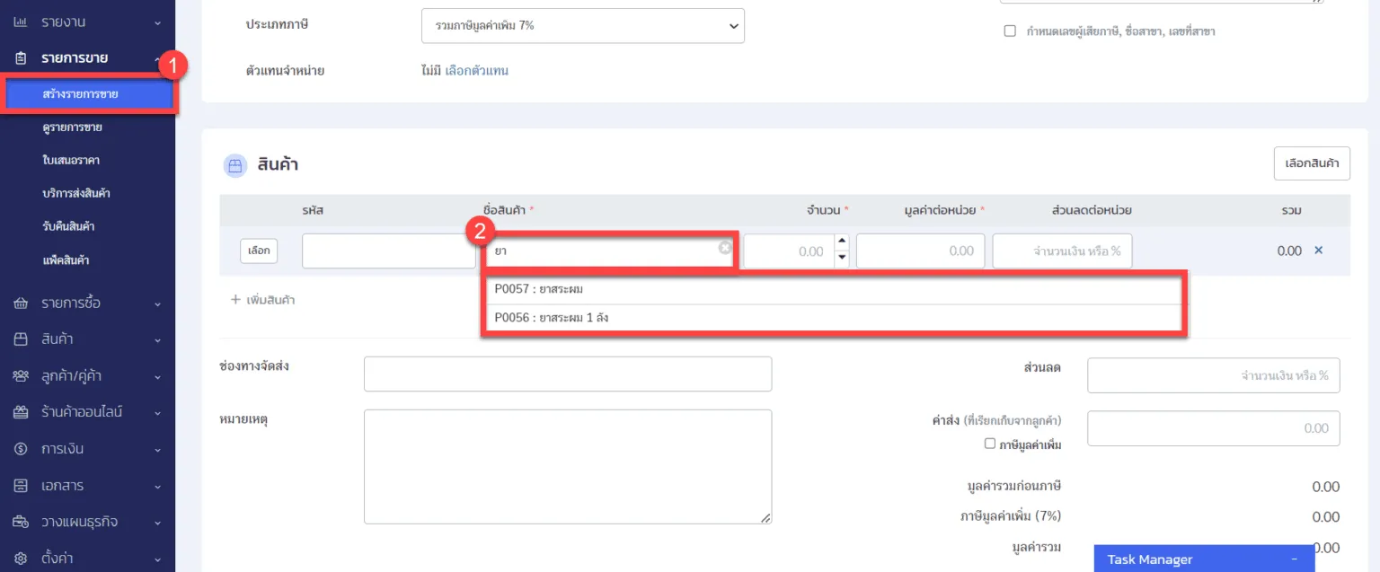1380x572 pixels.
Task: Remove the product row with the X
Action: 1319,251
